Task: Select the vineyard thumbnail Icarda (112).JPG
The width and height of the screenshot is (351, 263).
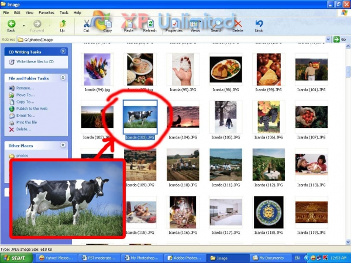Action: point(269,165)
